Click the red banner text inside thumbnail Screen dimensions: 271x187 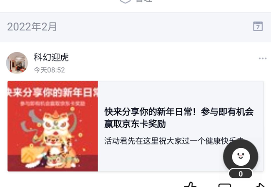pyautogui.click(x=53, y=93)
